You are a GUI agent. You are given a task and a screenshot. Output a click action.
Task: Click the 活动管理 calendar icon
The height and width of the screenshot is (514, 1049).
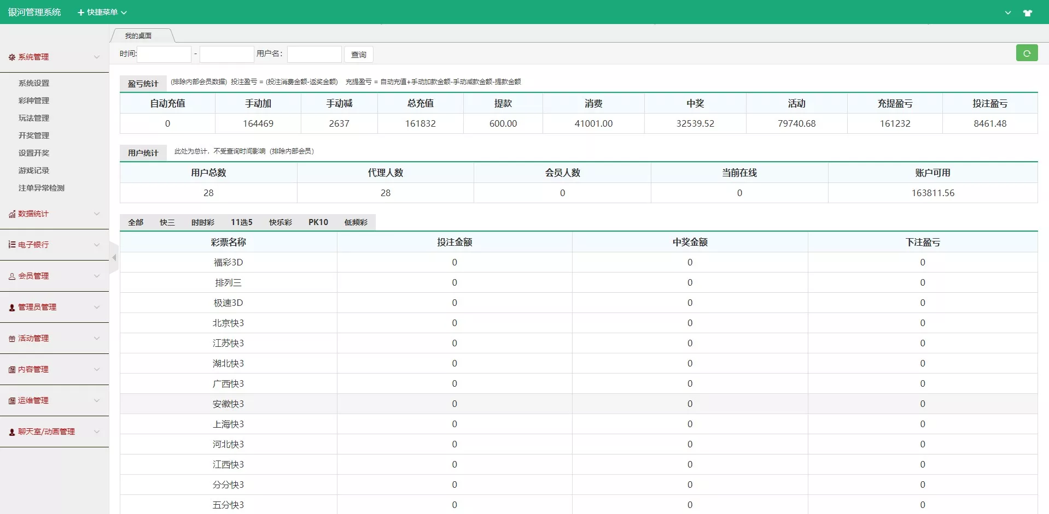11,338
